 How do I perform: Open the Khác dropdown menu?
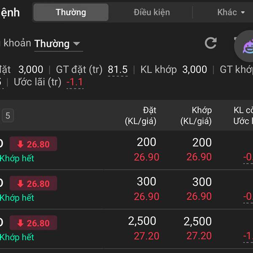point(231,12)
